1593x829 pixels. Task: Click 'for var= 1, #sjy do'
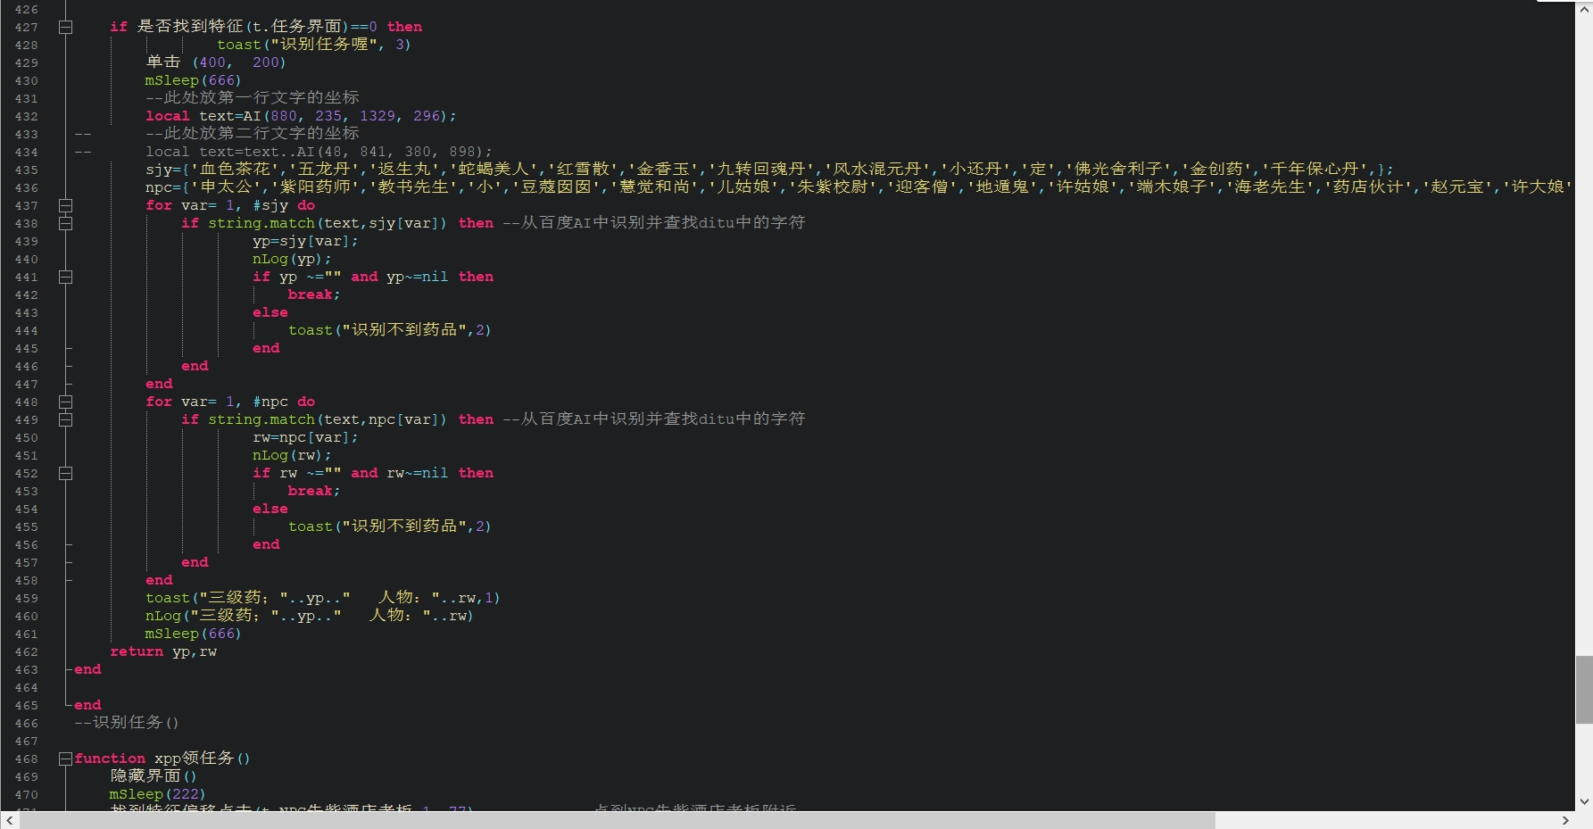coord(230,205)
